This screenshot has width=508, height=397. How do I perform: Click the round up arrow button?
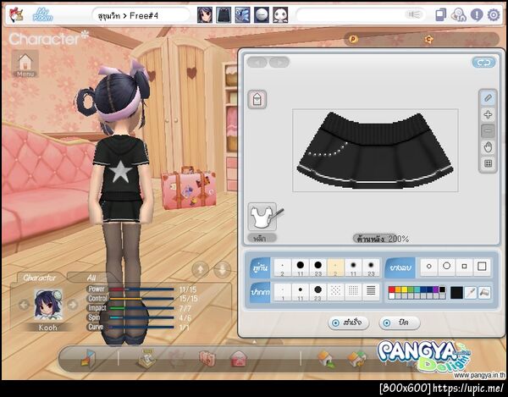click(200, 269)
